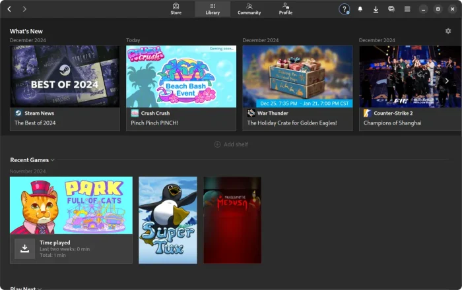
Task: Open Crush Crush Beach Bash Event image
Action: click(x=181, y=76)
